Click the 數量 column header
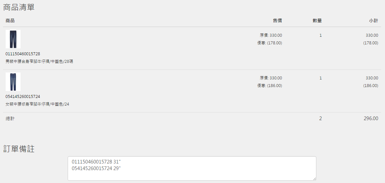The image size is (385, 183). 317,21
